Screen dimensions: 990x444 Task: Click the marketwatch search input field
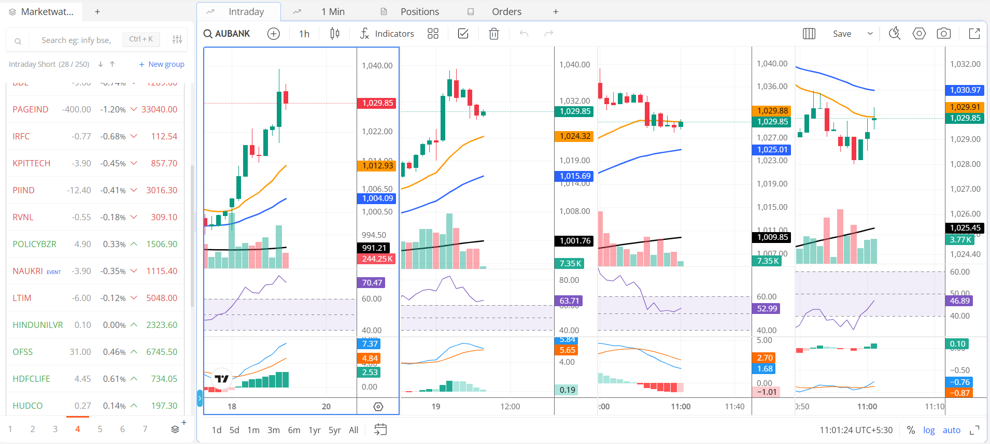pos(76,40)
